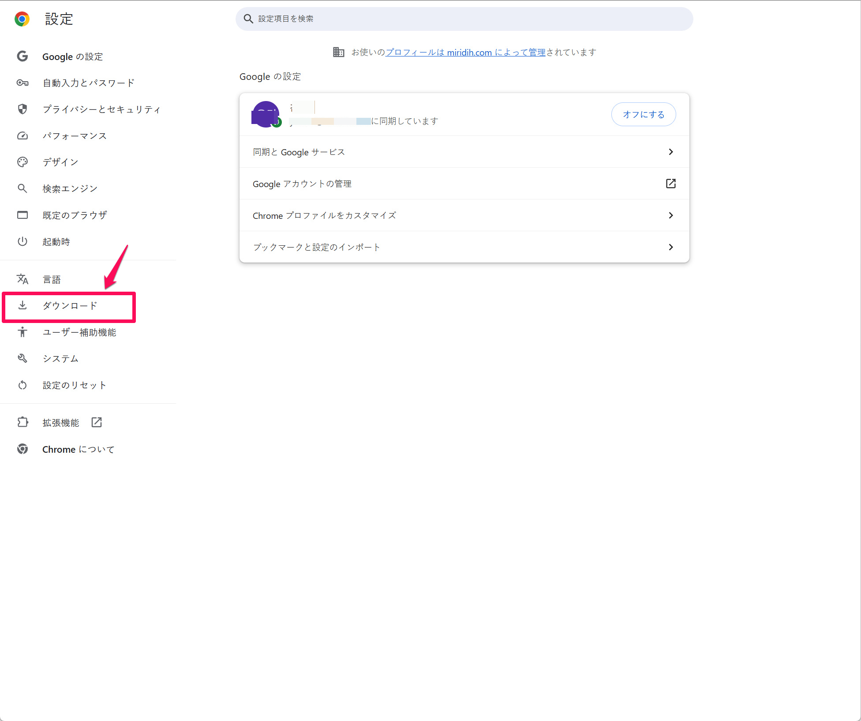
Task: Expand 同期と Google サービス chevron
Action: (x=670, y=152)
